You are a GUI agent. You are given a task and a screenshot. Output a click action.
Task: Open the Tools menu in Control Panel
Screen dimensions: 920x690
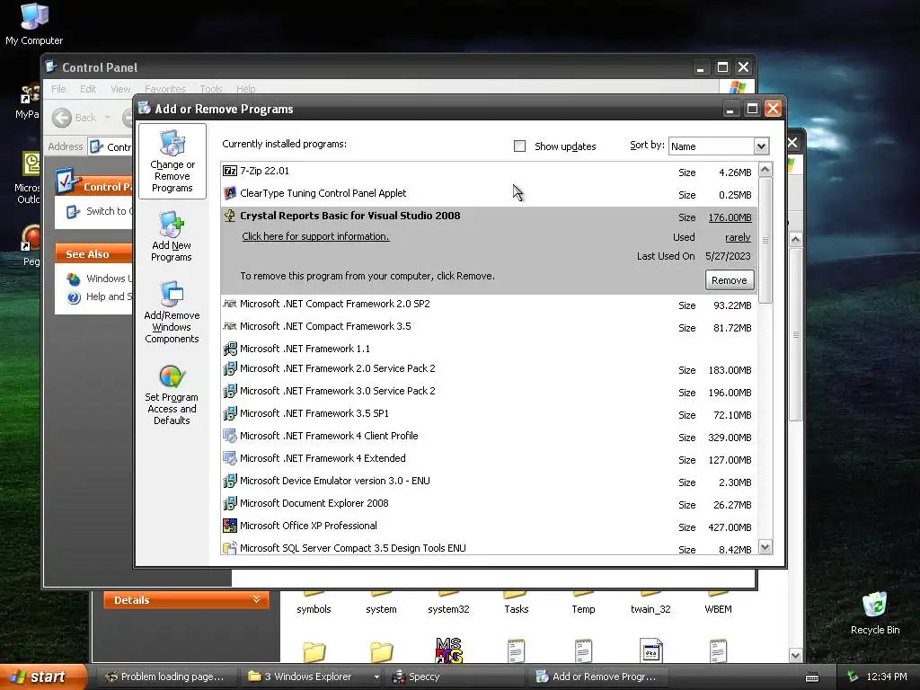tap(210, 89)
